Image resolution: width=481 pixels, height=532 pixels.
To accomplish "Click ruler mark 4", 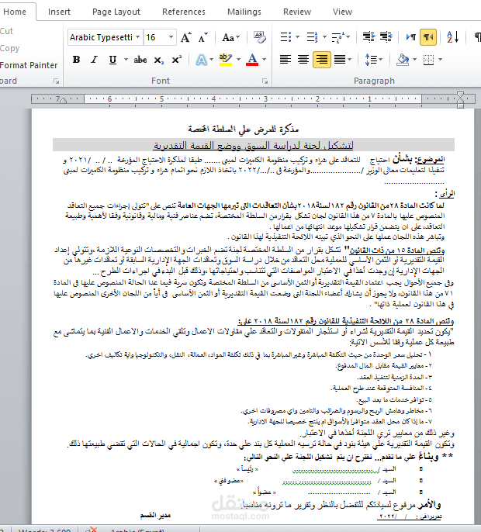I will (x=213, y=98).
